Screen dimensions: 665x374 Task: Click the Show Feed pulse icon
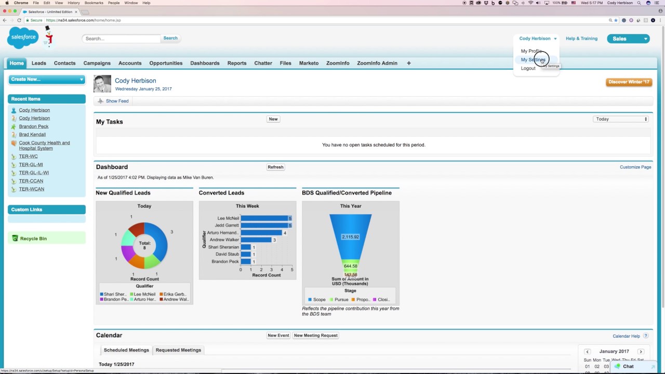100,101
